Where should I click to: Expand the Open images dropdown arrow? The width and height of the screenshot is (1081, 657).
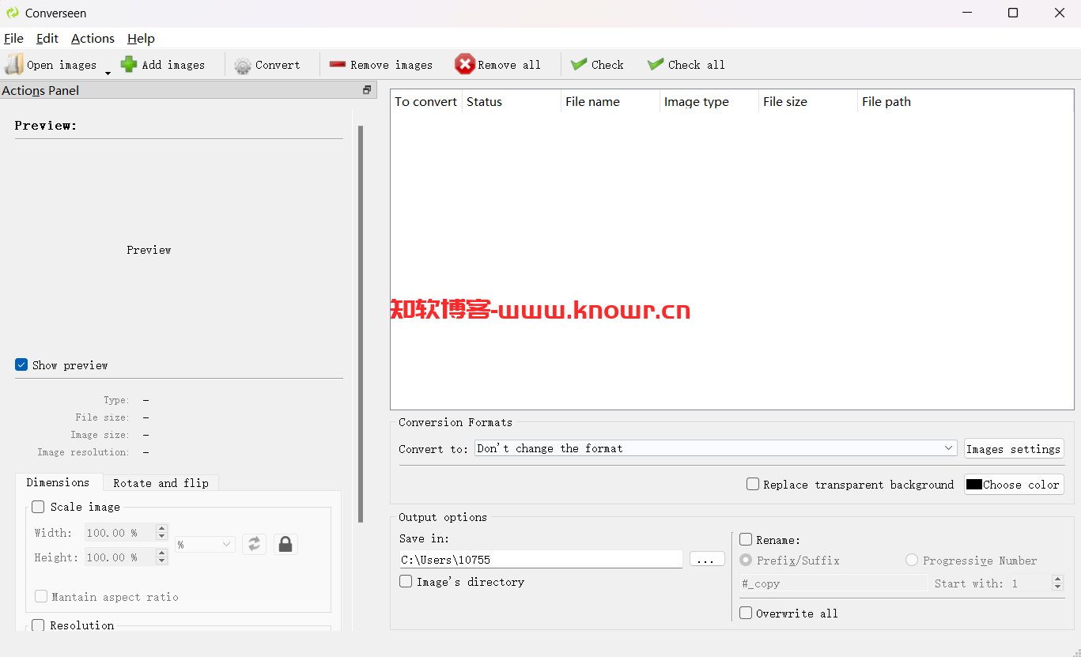tap(108, 73)
